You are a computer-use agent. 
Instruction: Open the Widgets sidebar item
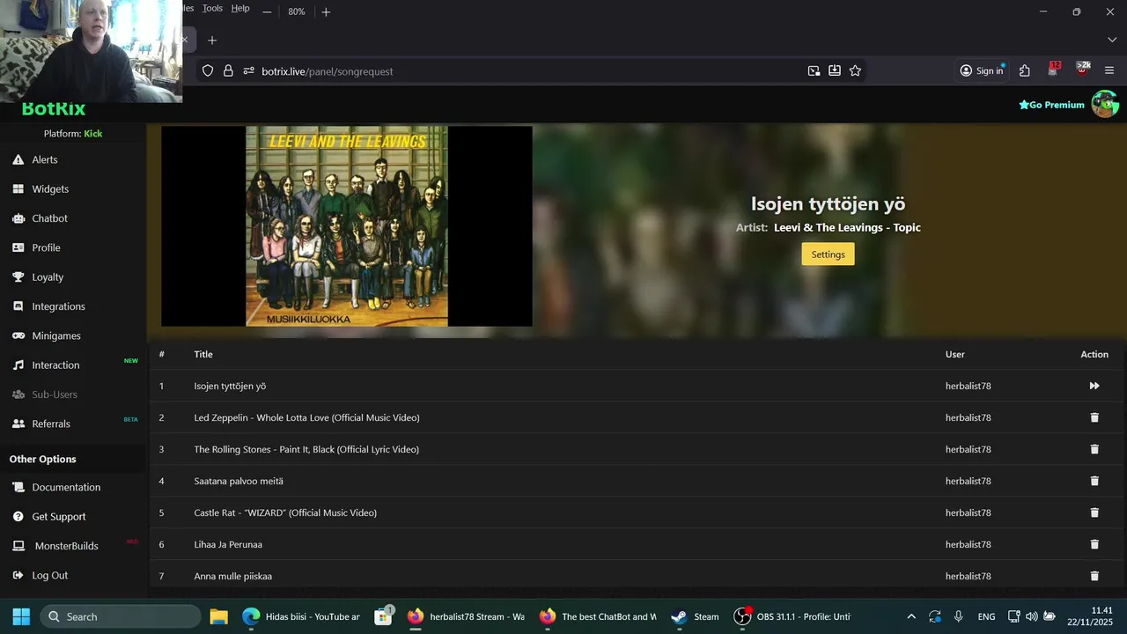[x=50, y=188]
